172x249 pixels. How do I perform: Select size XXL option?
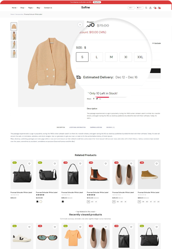click(x=140, y=57)
